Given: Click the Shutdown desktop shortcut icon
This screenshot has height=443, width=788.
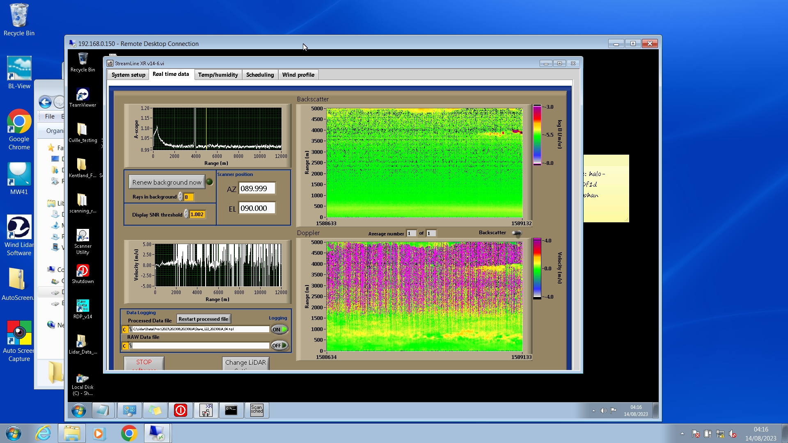Looking at the screenshot, I should 82,271.
